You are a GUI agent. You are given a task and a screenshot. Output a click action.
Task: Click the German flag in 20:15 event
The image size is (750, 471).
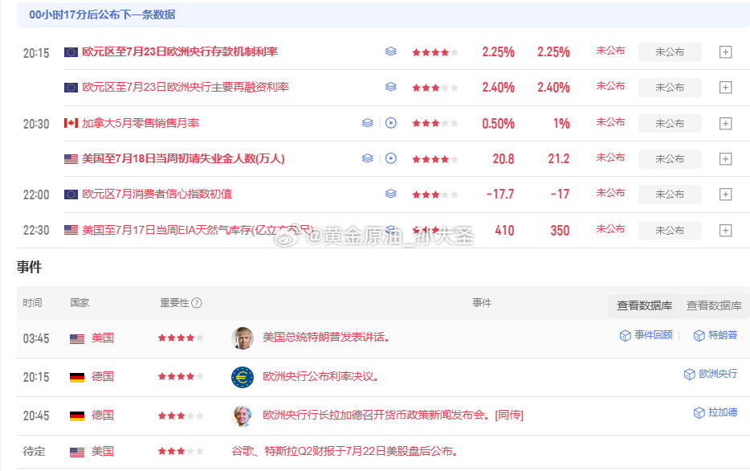pos(77,377)
